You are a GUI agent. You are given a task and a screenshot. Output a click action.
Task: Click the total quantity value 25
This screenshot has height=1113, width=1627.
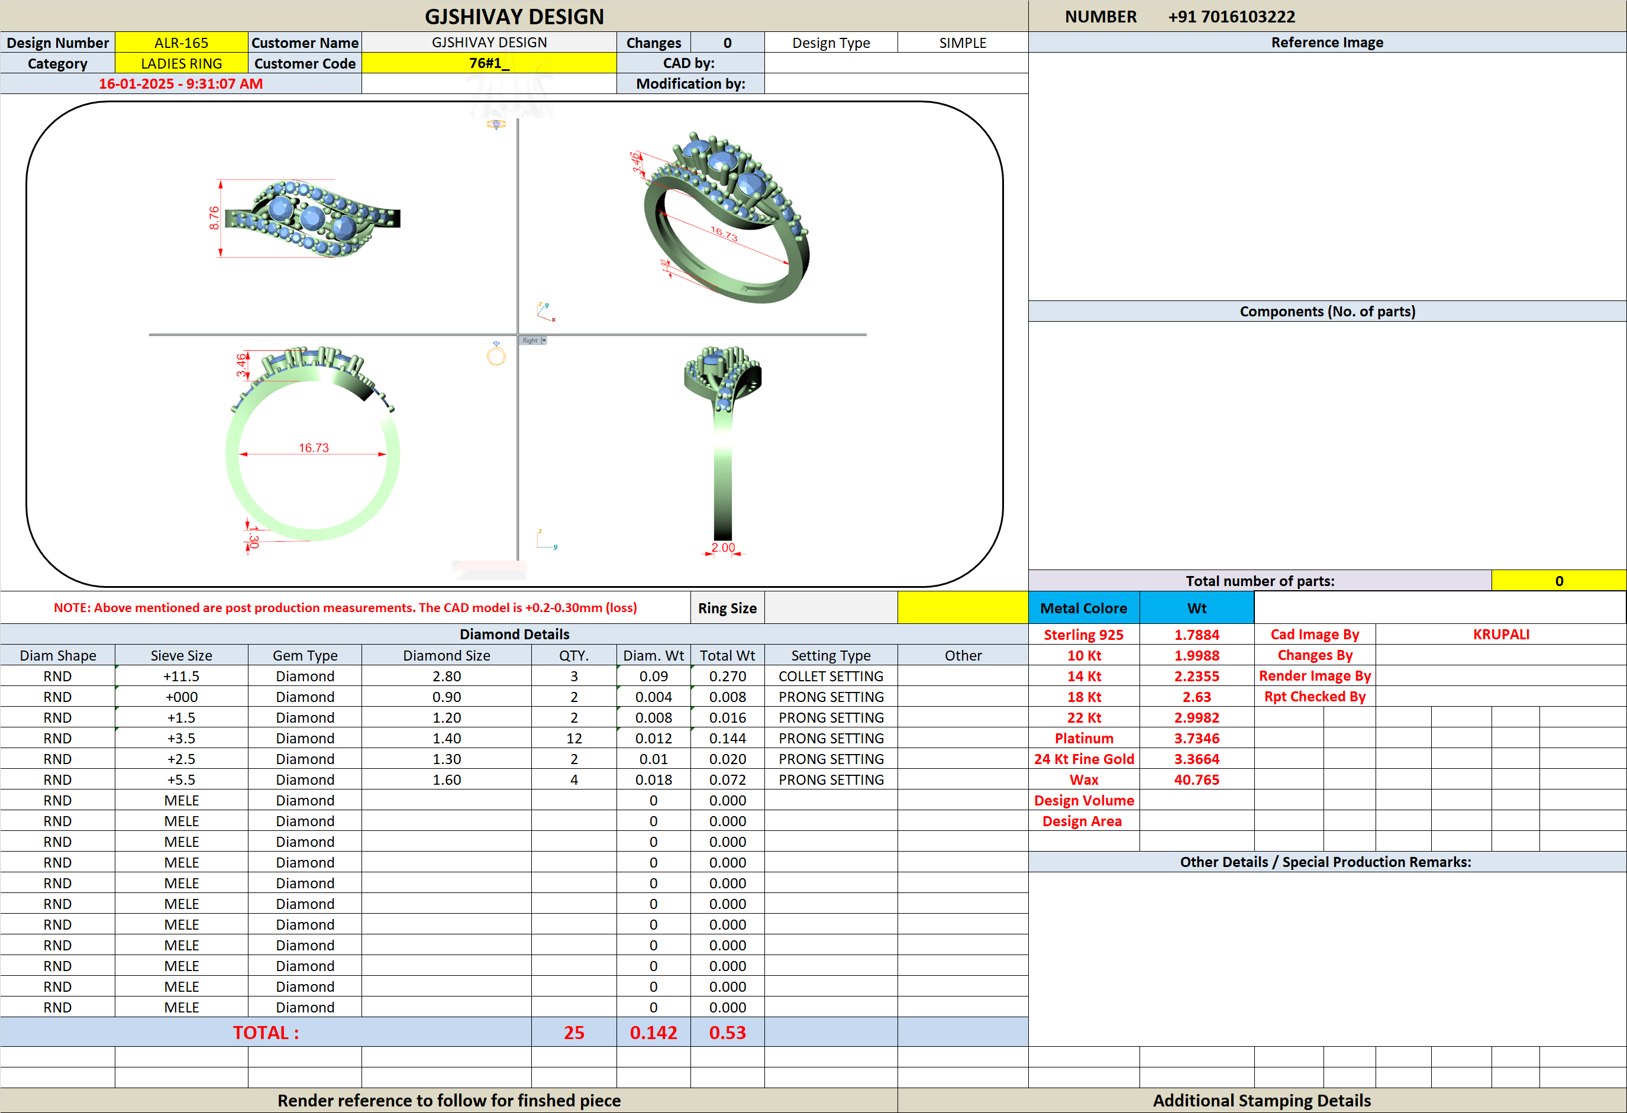[x=573, y=1033]
